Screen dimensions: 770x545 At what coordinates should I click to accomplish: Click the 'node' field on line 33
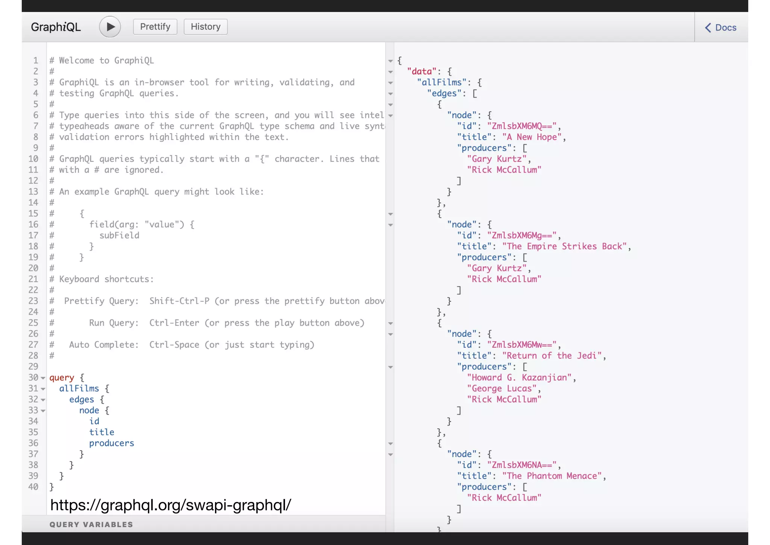pyautogui.click(x=89, y=410)
